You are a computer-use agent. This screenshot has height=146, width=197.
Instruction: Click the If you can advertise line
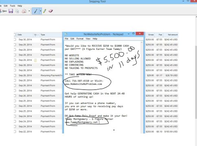90,103
